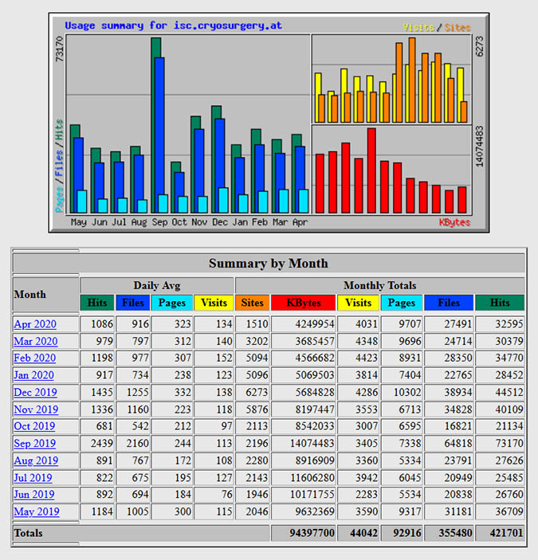The width and height of the screenshot is (538, 560).
Task: Click the Aug 2019 month link
Action: (36, 460)
